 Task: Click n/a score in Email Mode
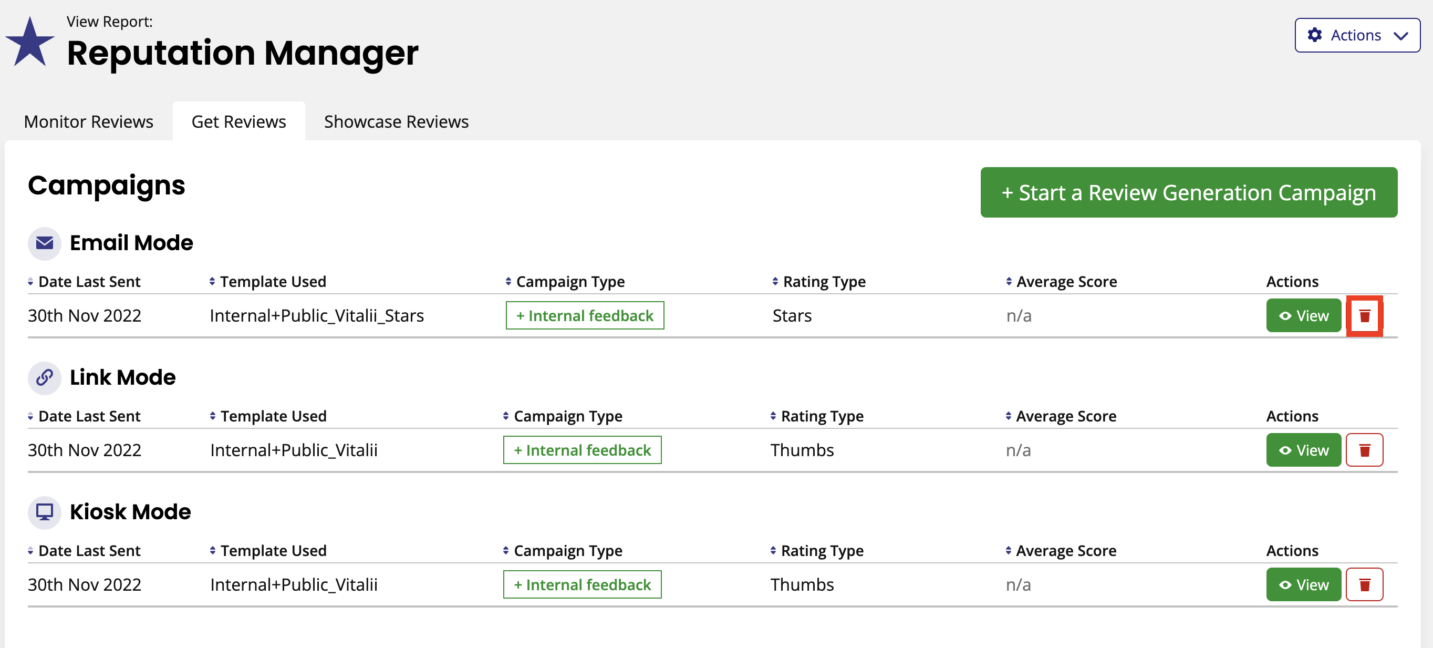(x=1019, y=316)
